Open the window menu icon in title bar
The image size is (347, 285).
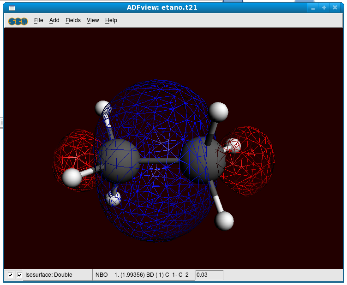12,7
